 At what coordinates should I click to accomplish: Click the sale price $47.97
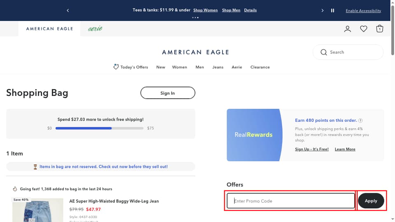(93, 209)
